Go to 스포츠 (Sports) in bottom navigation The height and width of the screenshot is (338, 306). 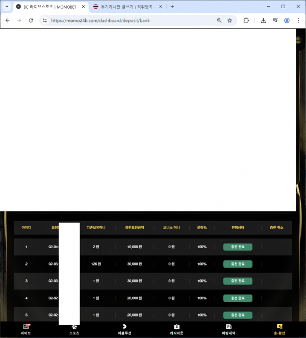(x=74, y=327)
